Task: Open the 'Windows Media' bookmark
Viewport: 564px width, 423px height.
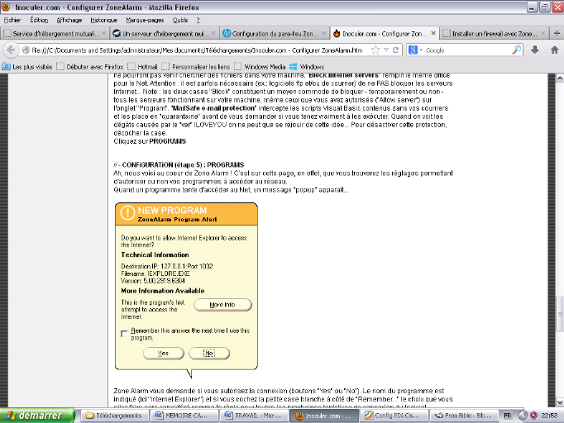Action: (x=260, y=66)
